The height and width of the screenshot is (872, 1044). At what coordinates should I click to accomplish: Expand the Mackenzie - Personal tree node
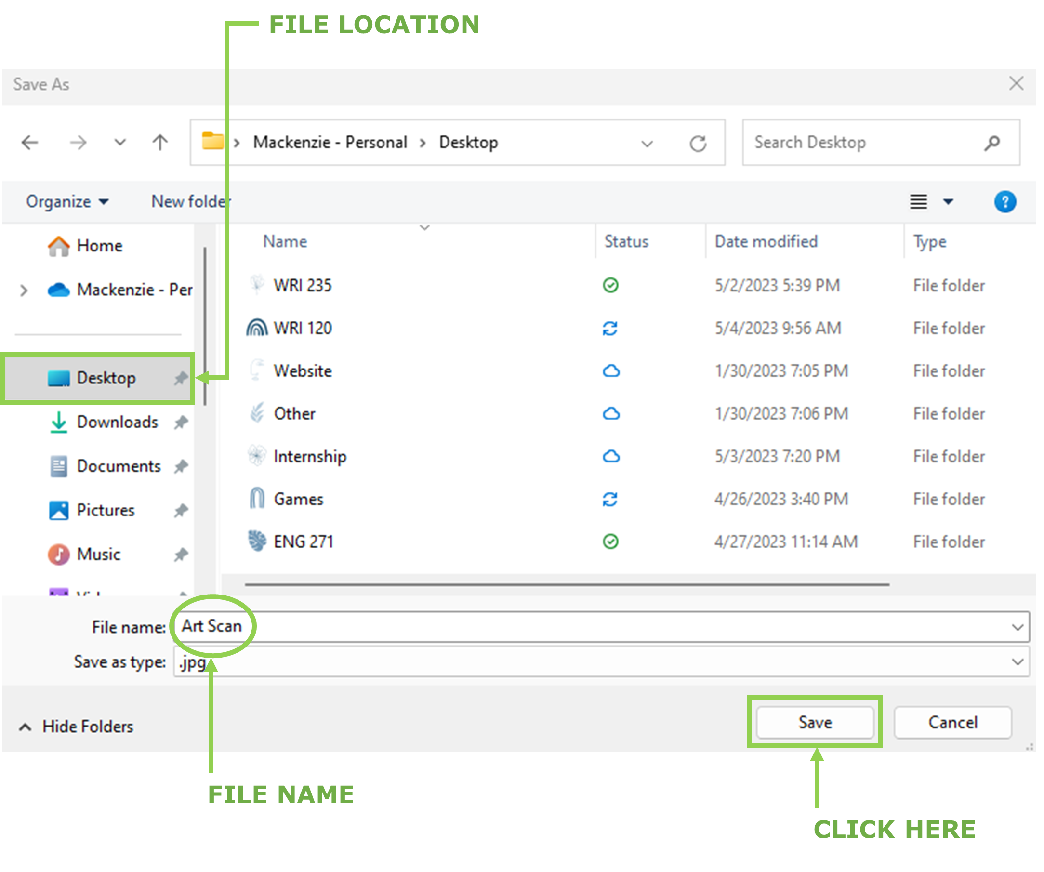(23, 290)
